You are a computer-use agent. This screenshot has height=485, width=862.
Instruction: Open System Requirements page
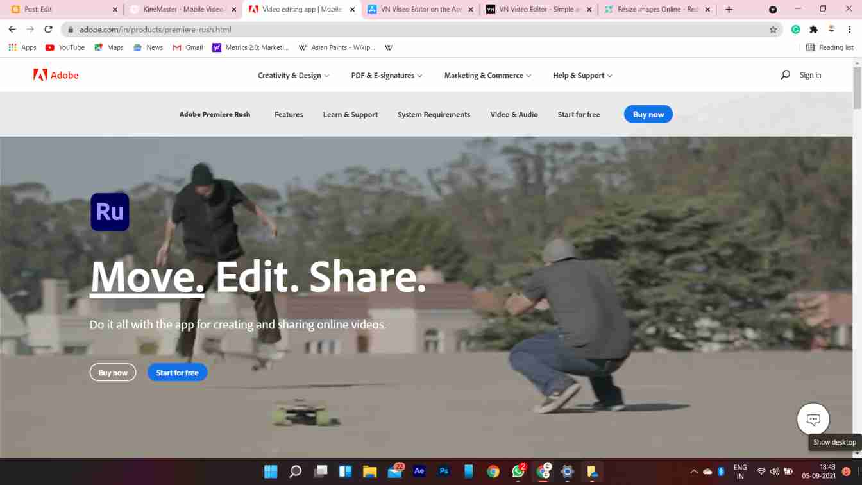(x=434, y=114)
